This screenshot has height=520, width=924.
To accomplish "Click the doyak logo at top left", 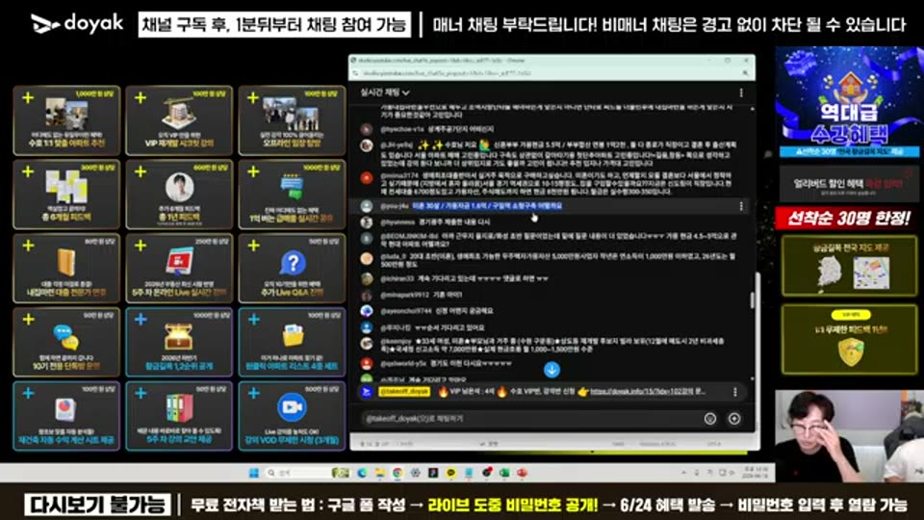I will click(x=77, y=23).
